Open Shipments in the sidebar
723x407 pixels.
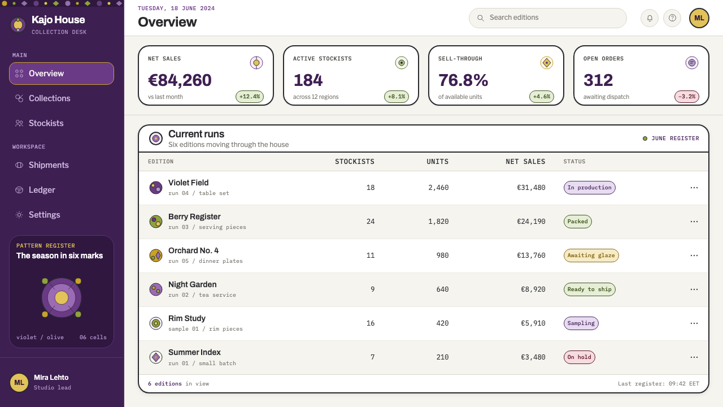[x=62, y=165]
